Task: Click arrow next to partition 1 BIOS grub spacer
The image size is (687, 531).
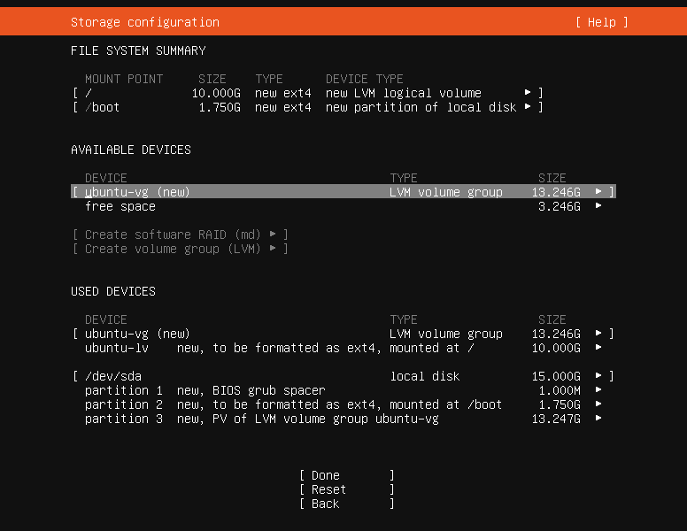Action: pyautogui.click(x=598, y=390)
